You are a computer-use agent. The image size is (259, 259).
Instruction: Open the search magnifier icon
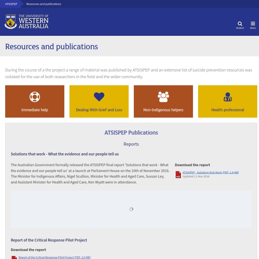[240, 24]
